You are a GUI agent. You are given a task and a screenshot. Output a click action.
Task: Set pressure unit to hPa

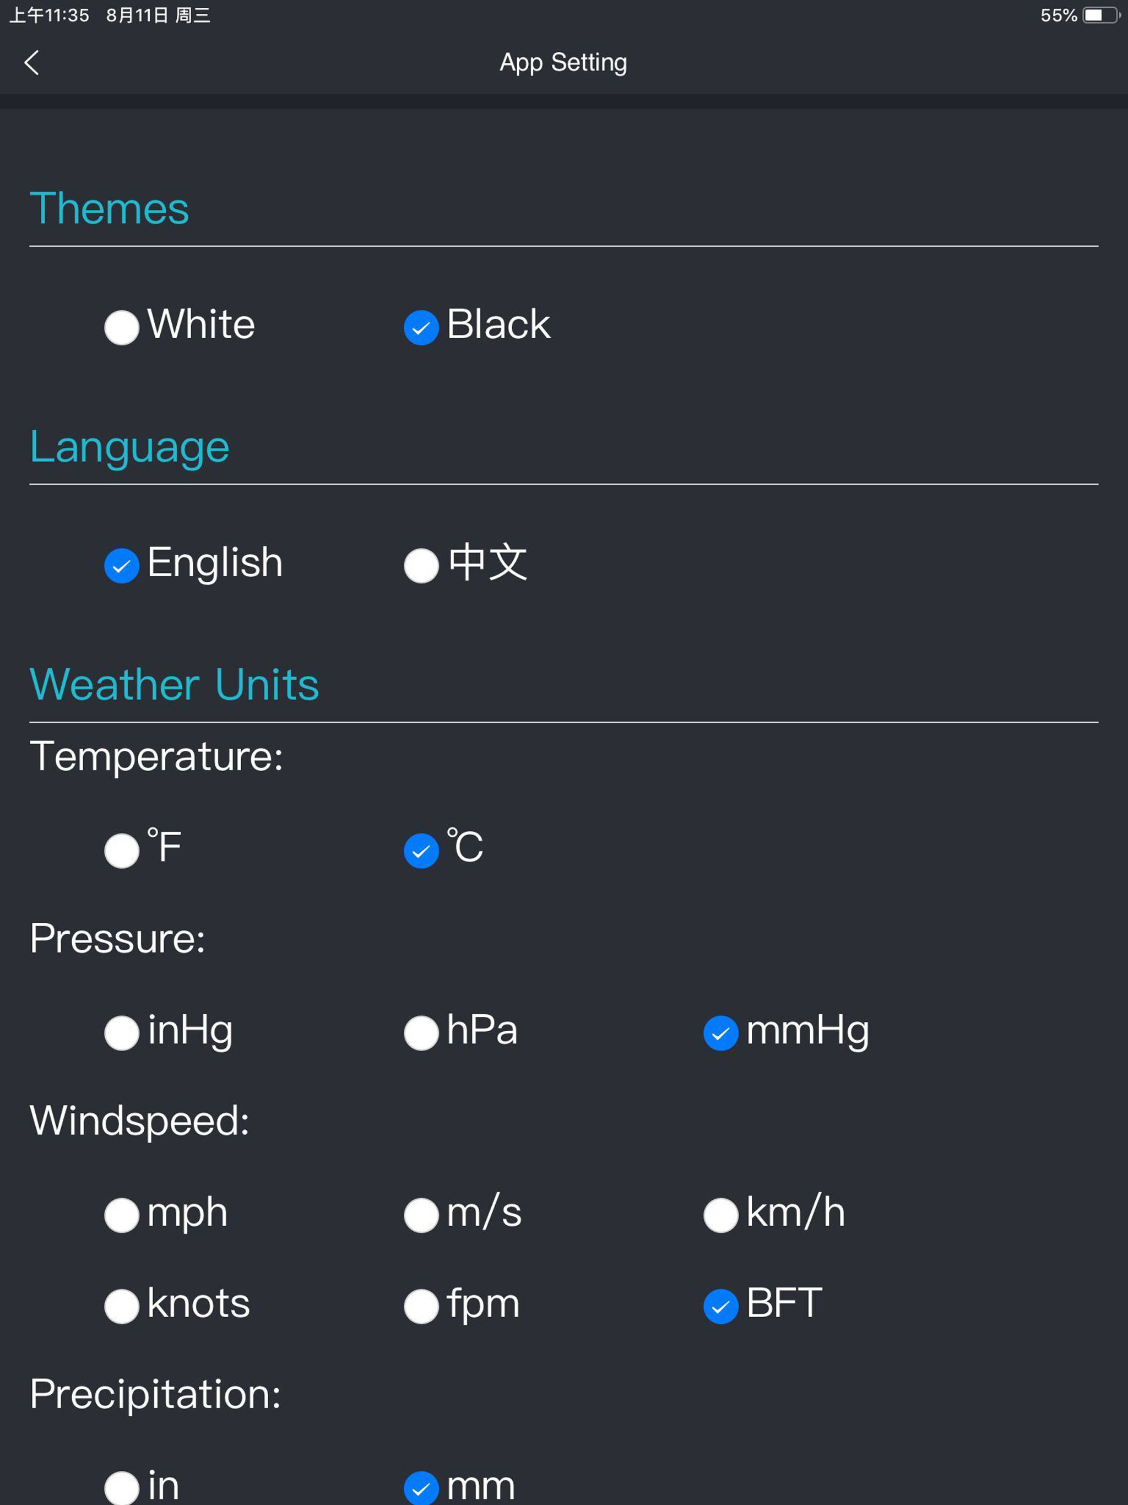[421, 1033]
